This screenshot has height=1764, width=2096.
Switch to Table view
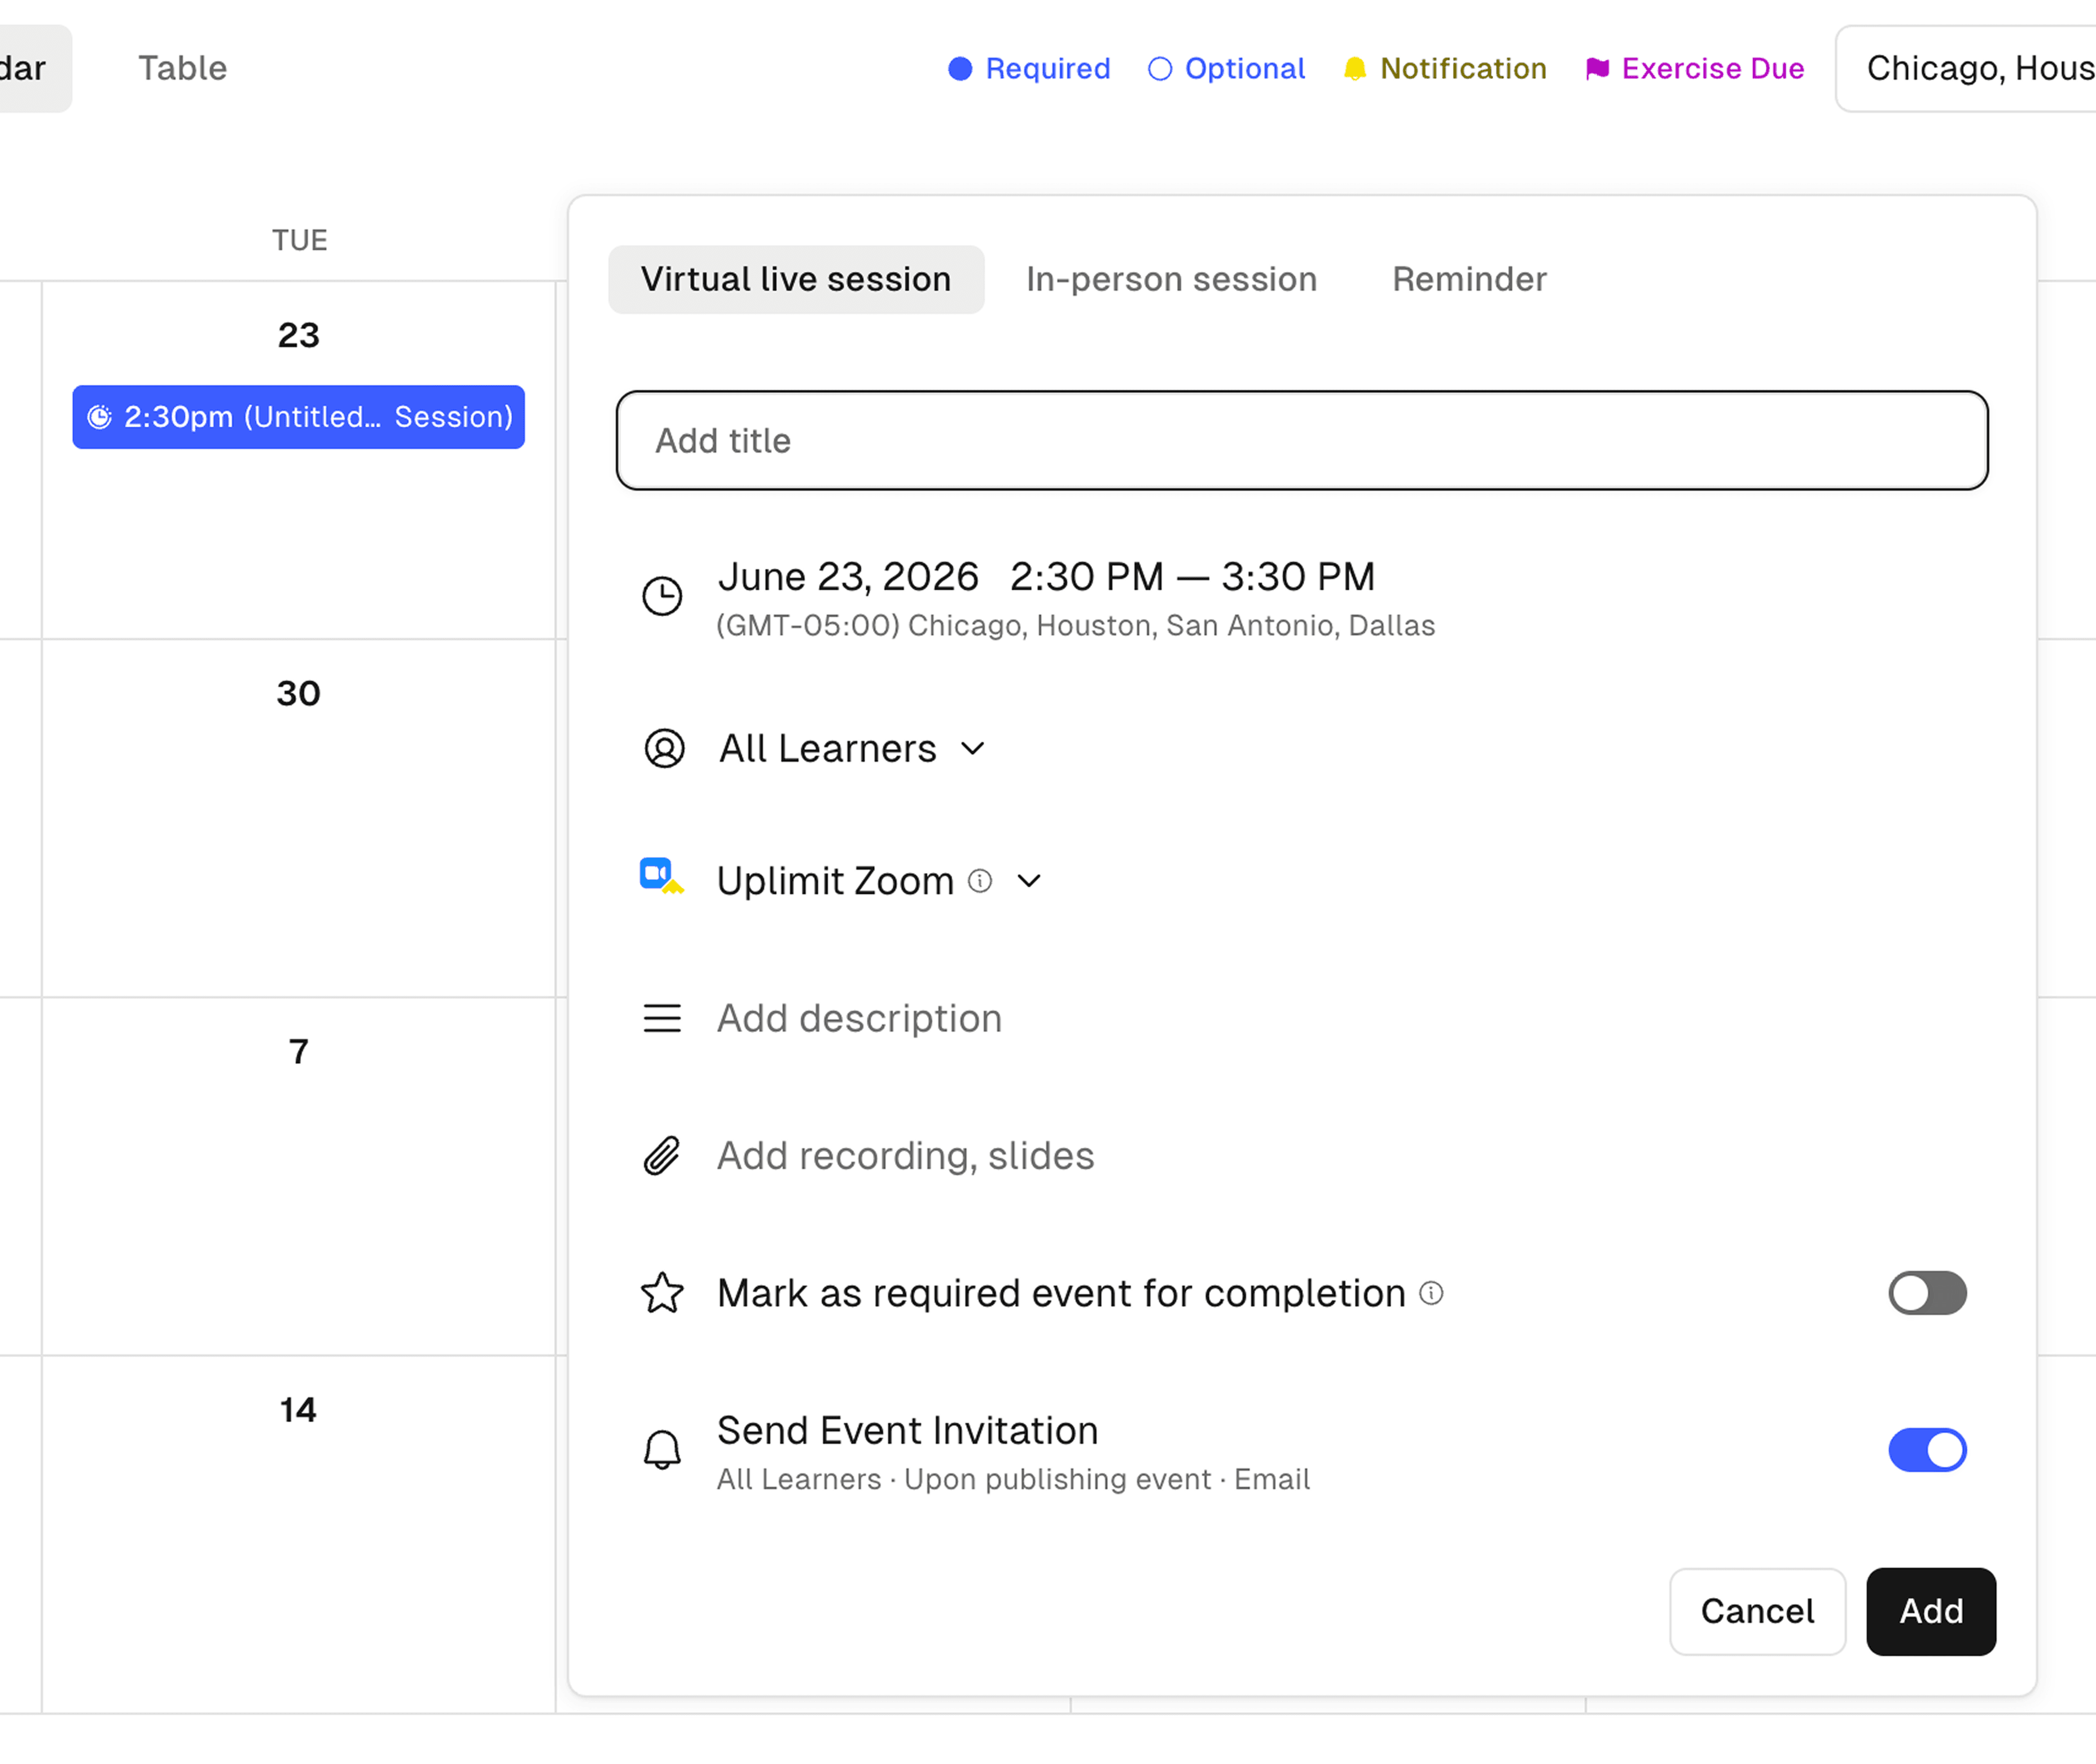182,68
